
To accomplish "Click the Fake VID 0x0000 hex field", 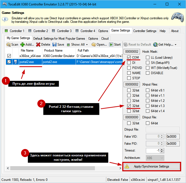I will (x=173, y=137).
